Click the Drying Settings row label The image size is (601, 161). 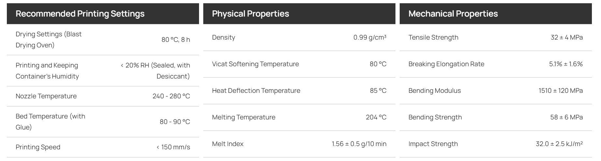[49, 40]
